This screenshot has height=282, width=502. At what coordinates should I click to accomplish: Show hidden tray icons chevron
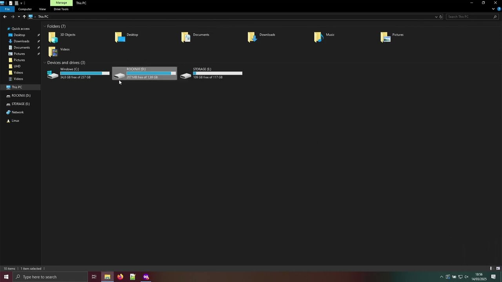[441, 277]
